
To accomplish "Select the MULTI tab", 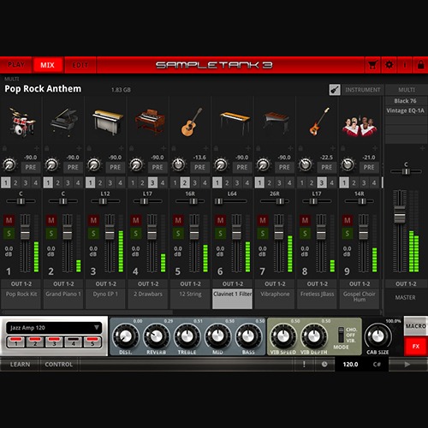I will [407, 90].
